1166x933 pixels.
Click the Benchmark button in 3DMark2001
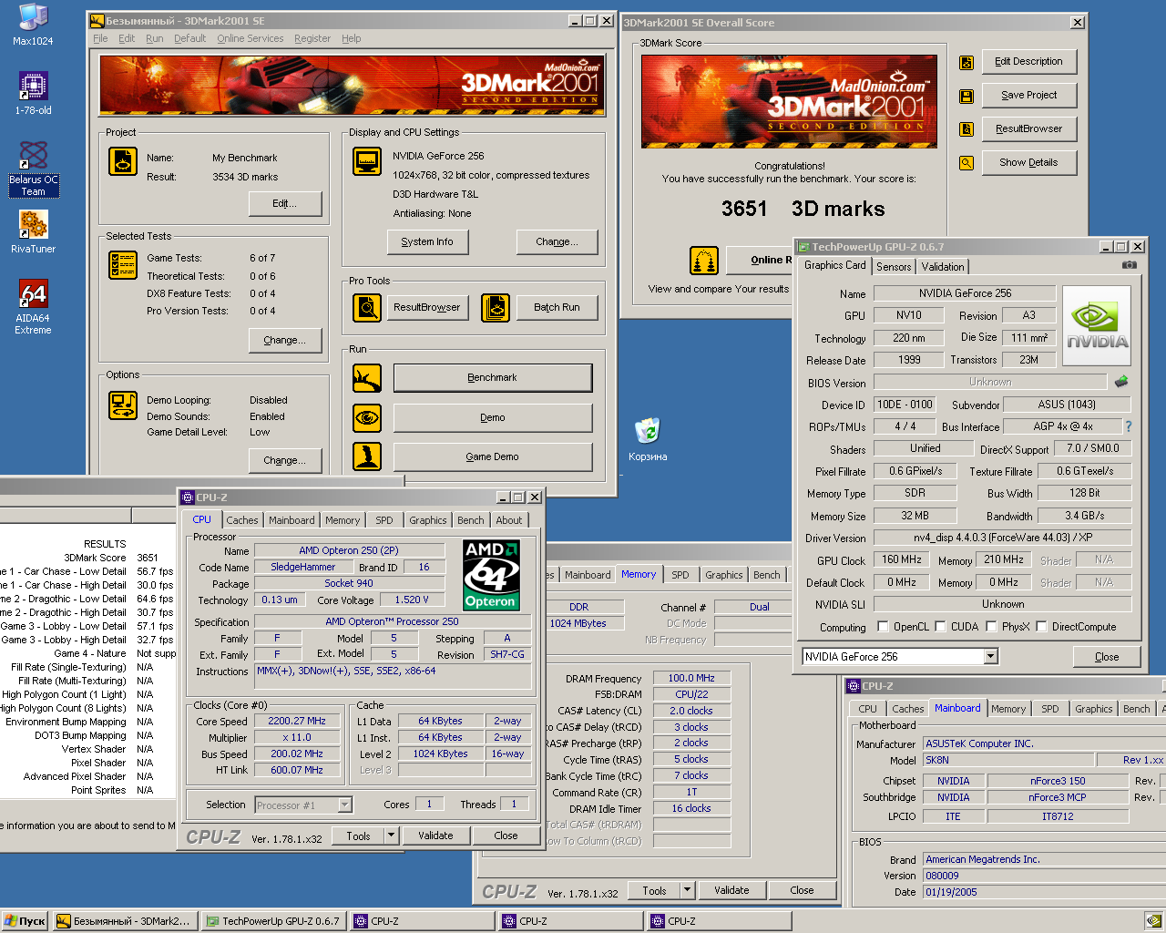[x=493, y=377]
